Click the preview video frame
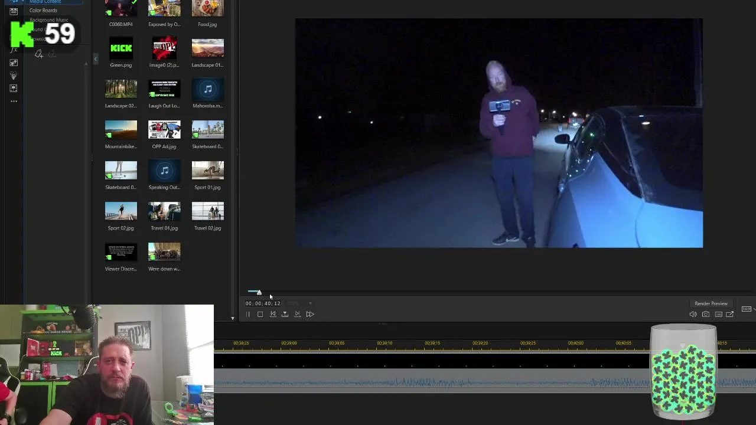756x425 pixels. [x=499, y=133]
